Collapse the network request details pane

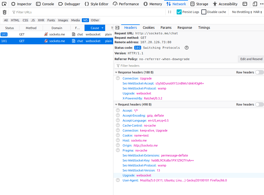pos(117,27)
